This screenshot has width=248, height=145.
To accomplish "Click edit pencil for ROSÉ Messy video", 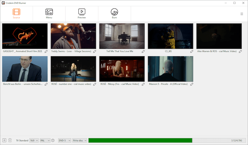I will click(143, 84).
